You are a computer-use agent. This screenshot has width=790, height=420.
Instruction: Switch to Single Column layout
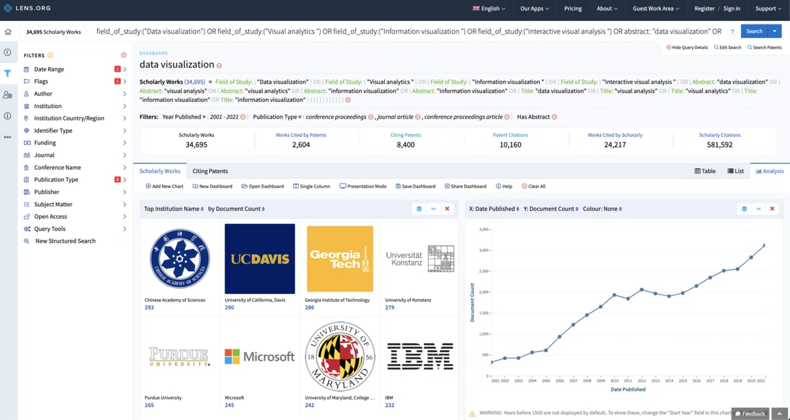311,186
